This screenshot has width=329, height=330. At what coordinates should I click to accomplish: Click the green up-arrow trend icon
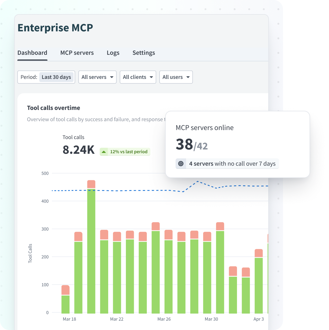pyautogui.click(x=104, y=152)
